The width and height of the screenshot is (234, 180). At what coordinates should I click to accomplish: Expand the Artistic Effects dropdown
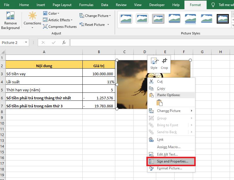click(60, 20)
